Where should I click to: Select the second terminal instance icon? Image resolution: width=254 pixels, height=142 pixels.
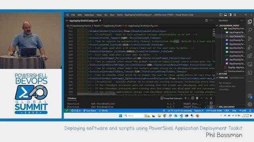click(211, 107)
